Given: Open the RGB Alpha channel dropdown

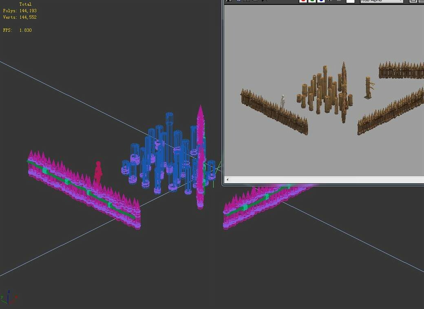Looking at the screenshot, I should [x=382, y=1].
